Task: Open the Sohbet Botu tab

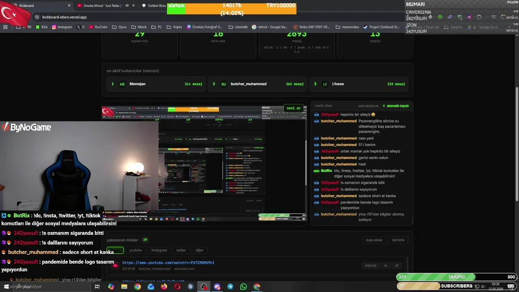Action: coord(154,6)
